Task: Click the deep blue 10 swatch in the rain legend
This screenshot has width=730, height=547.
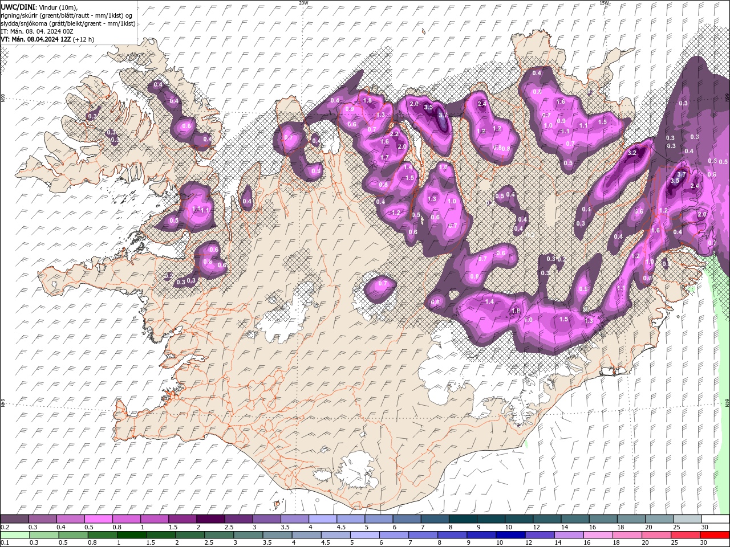Action: pos(511,535)
